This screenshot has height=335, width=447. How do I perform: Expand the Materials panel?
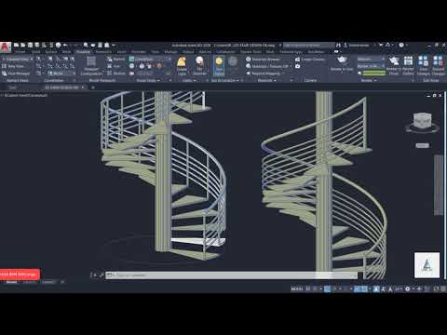266,80
